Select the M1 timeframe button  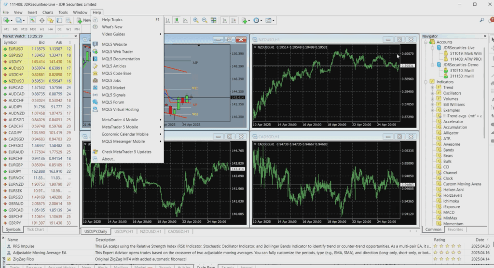pos(6,29)
